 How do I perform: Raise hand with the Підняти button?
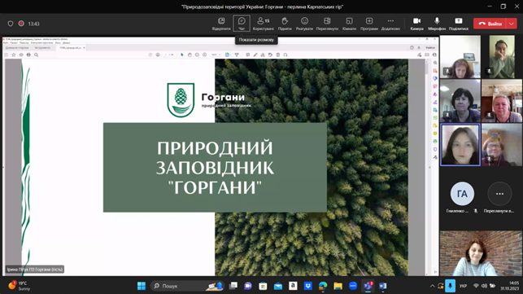tap(285, 24)
